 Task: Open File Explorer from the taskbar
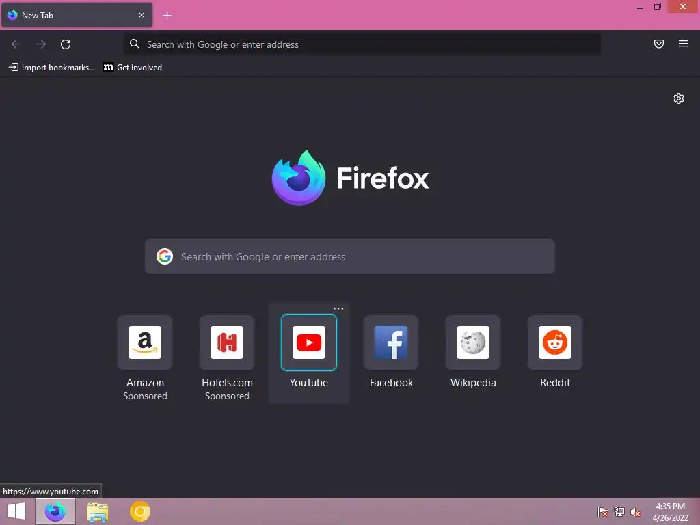pos(98,511)
